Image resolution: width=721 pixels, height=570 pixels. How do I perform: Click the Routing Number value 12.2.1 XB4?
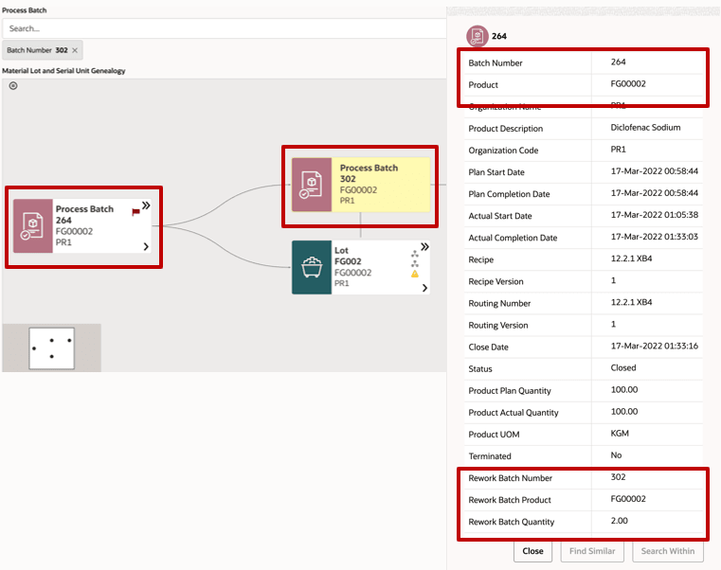pyautogui.click(x=631, y=302)
